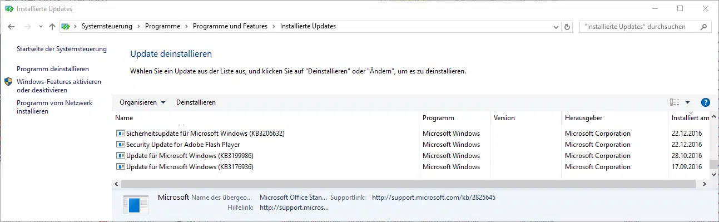Open Programme breadcrumb
The image size is (719, 222).
(162, 26)
